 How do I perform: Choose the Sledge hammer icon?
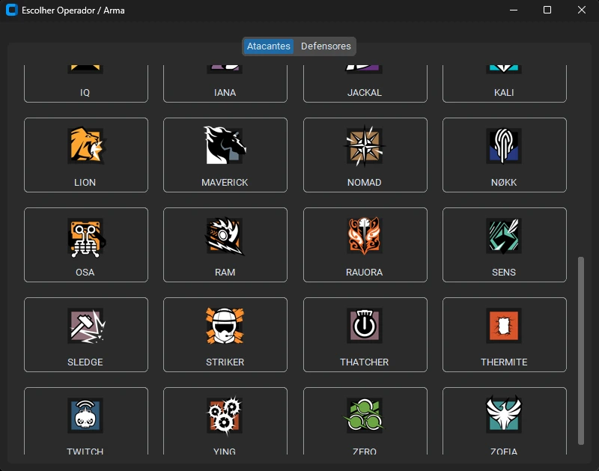[x=85, y=325]
